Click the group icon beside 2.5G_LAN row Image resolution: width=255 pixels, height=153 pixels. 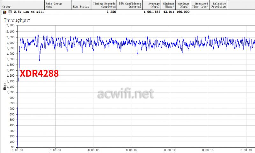pos(5,12)
